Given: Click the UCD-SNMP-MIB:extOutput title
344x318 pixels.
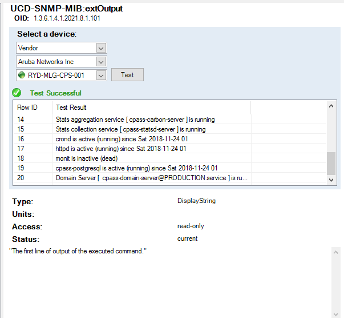Looking at the screenshot, I should click(67, 9).
